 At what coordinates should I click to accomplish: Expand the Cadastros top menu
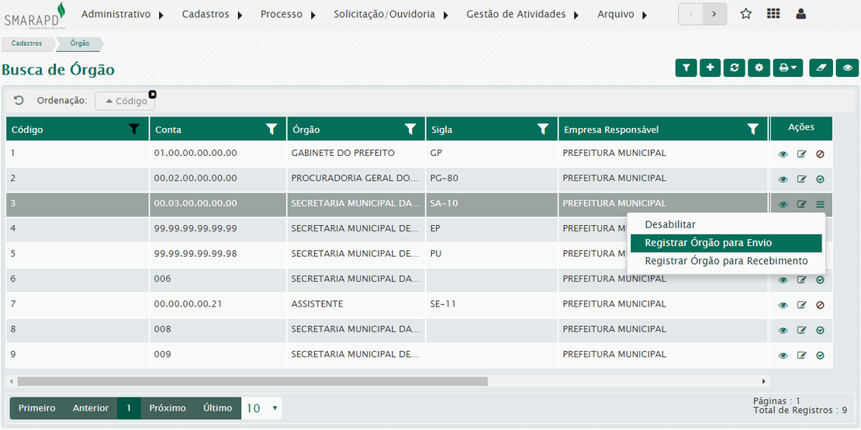212,14
